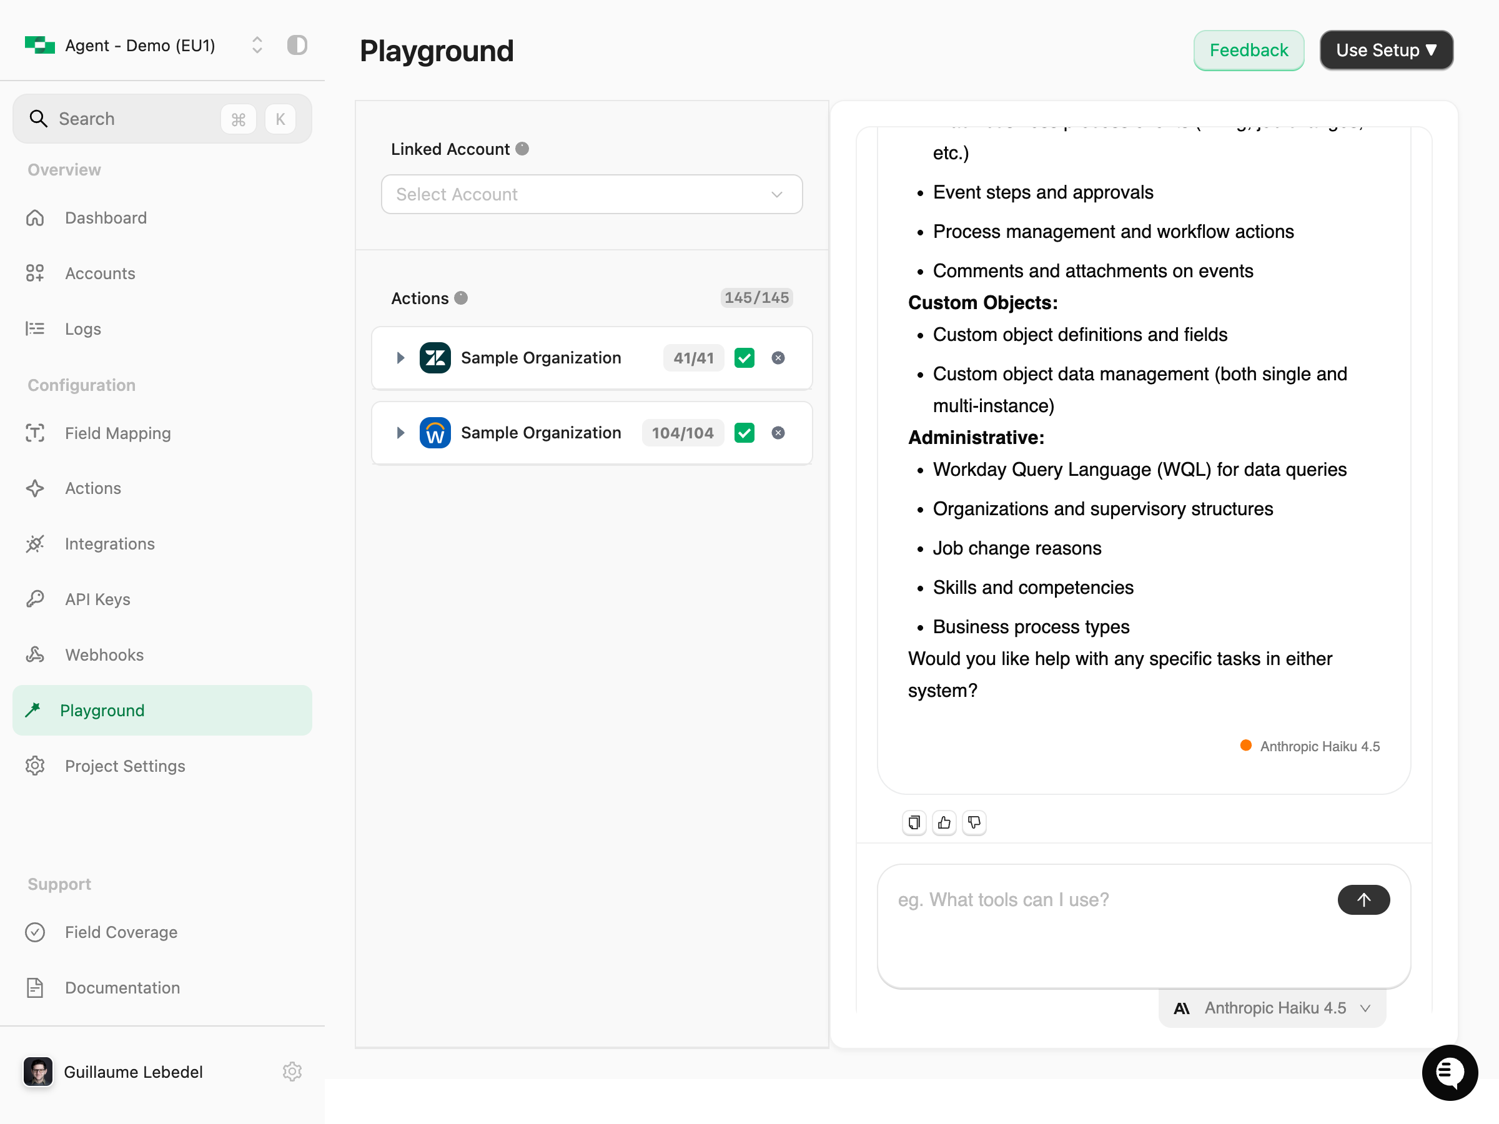The width and height of the screenshot is (1499, 1124).
Task: Go to Webhooks configuration
Action: click(103, 654)
